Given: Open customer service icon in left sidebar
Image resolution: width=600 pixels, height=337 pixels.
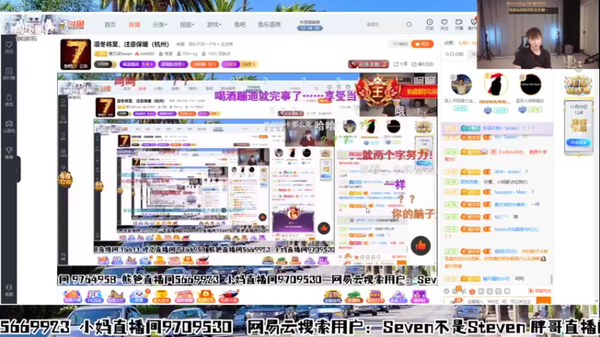Looking at the screenshot, I should 9,290.
